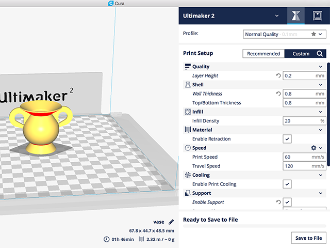Click the Cura logo in the title bar

tap(111, 4)
